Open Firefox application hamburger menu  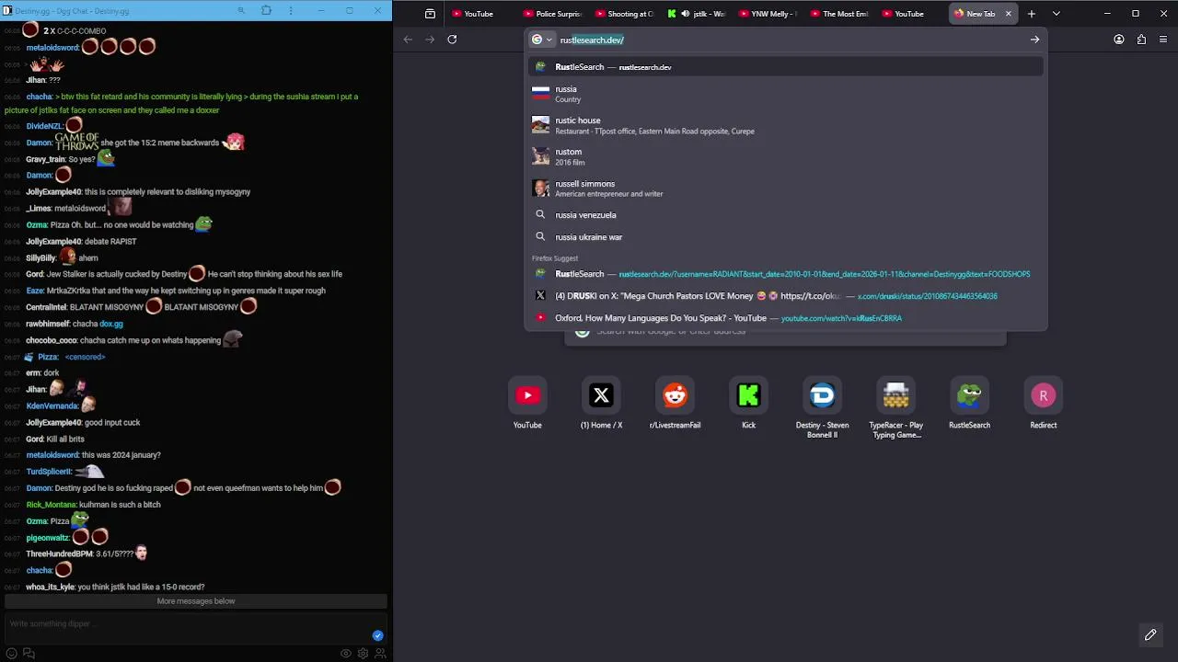[x=1163, y=40]
